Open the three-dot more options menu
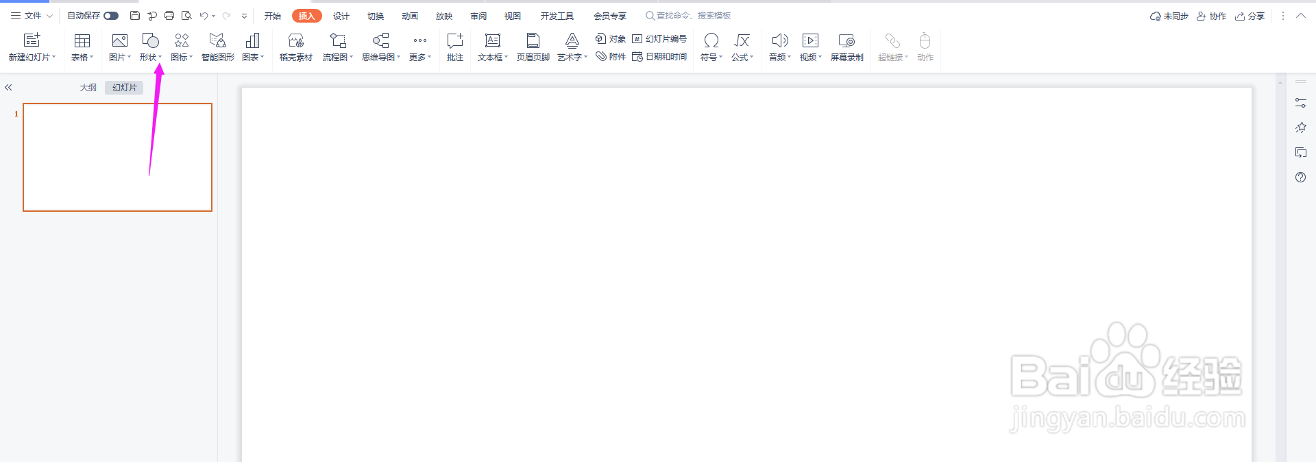1316x462 pixels. tap(1283, 16)
